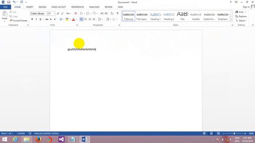Click the typed text line in document
Screen dimensions: 255x143
pyautogui.click(x=82, y=49)
